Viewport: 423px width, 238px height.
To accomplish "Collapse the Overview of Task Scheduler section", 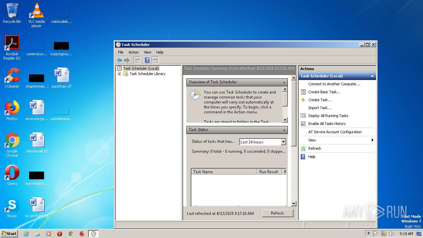I will click(x=284, y=82).
